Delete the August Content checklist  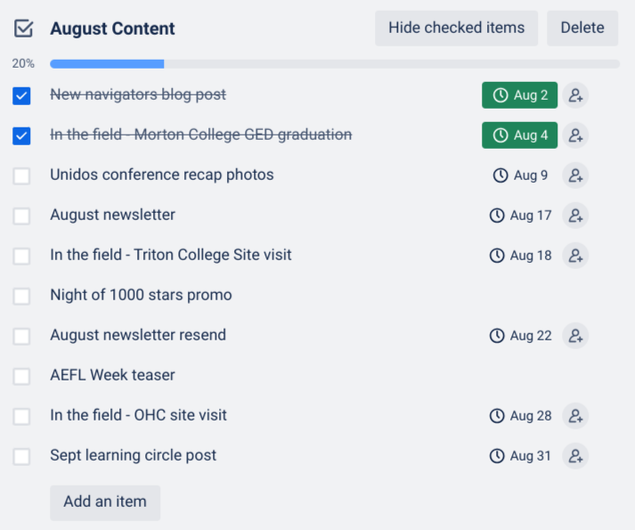click(x=582, y=28)
